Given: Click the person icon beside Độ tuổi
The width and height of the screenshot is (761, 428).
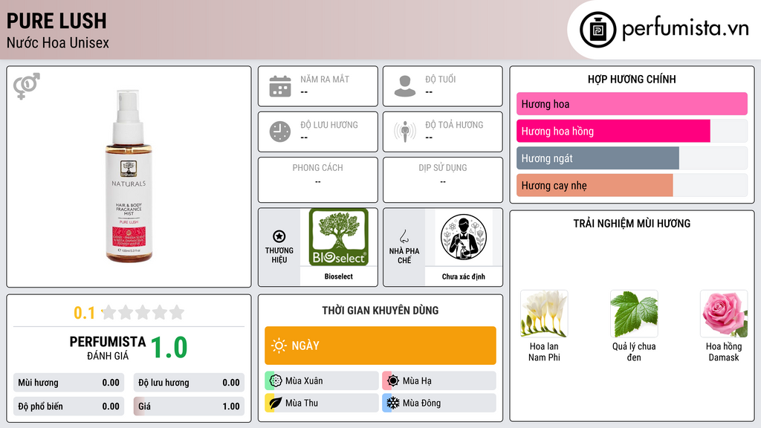Looking at the screenshot, I should tap(405, 86).
